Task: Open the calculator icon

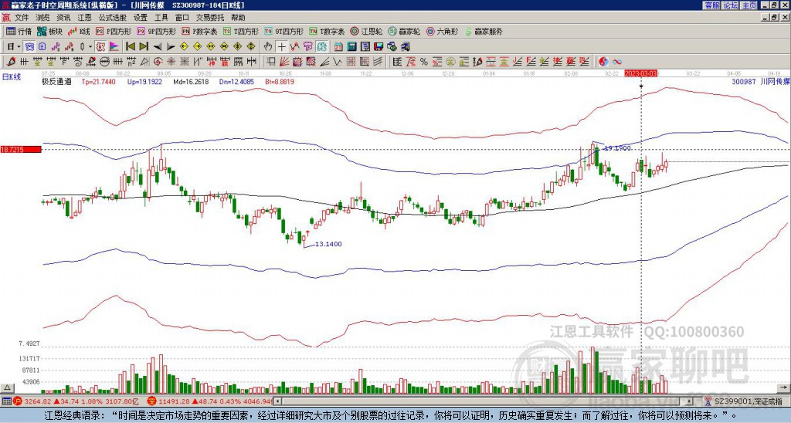Action: click(351, 46)
